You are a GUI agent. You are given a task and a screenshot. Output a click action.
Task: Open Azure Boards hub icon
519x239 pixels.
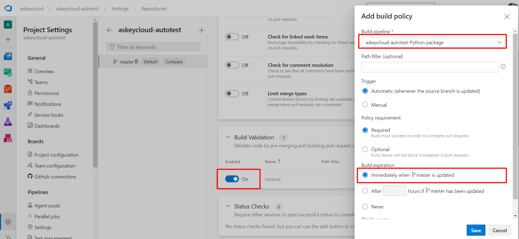point(8,56)
